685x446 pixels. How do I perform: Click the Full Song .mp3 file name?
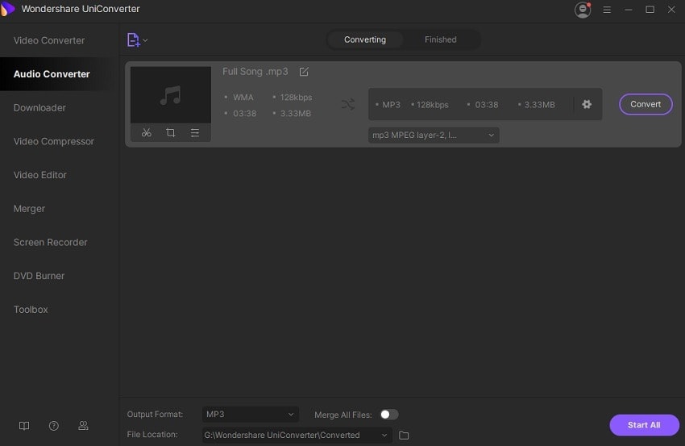(x=255, y=72)
